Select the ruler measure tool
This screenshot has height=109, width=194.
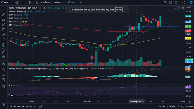[x=4, y=52]
